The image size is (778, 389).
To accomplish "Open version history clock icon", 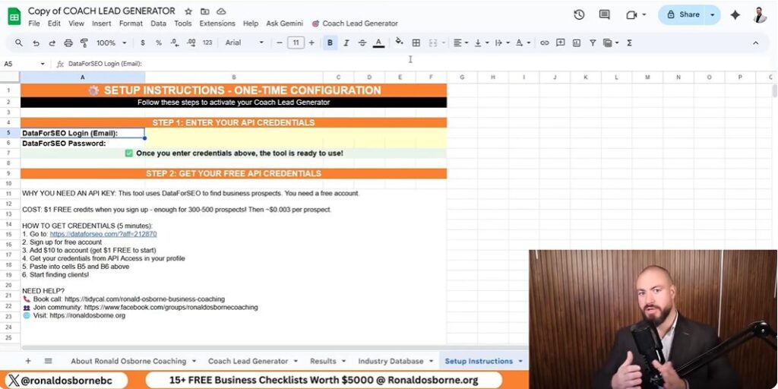I will point(579,15).
